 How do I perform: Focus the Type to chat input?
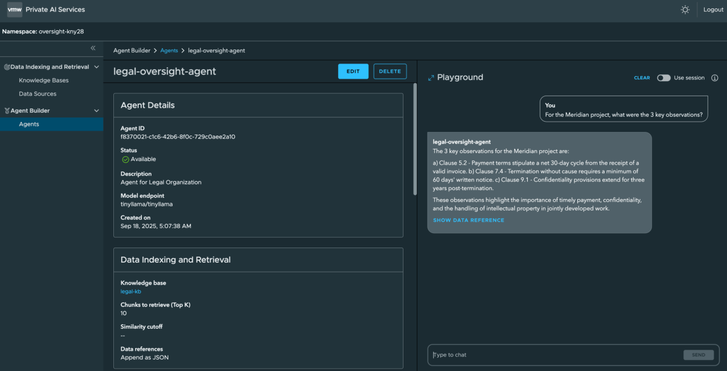pos(554,355)
